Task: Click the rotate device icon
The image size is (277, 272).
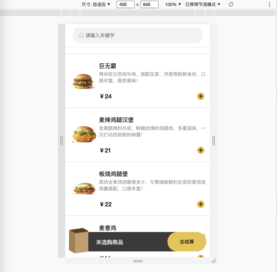Action: point(231,4)
